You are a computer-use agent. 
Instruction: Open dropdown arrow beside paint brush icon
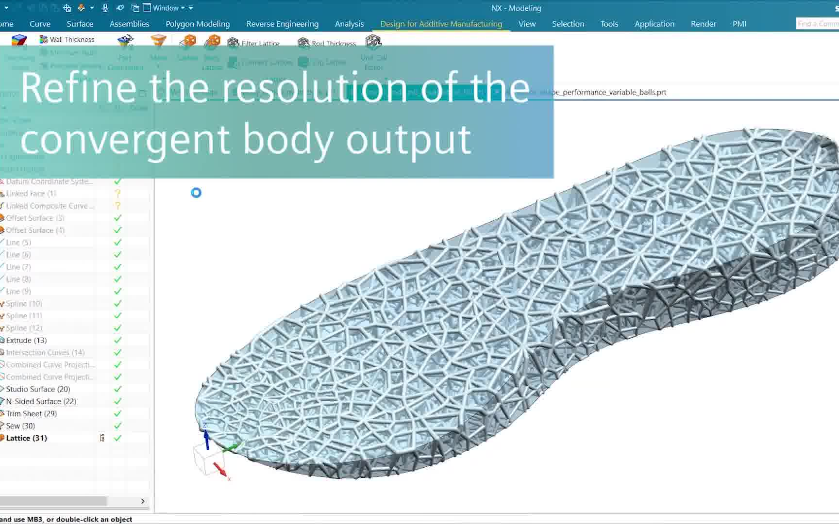[x=92, y=8]
